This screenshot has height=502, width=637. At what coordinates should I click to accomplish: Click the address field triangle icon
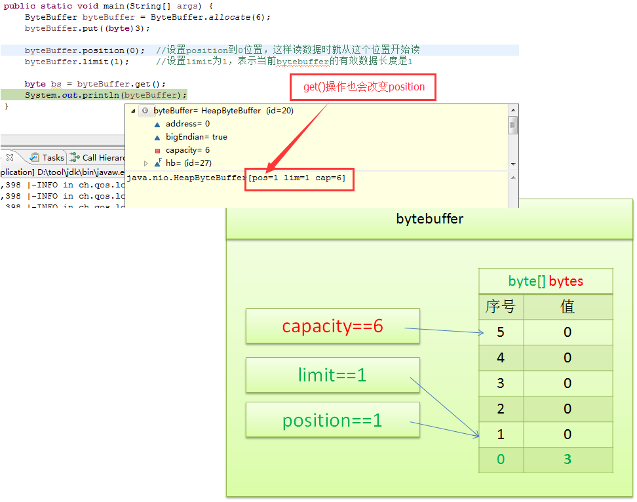click(x=157, y=124)
